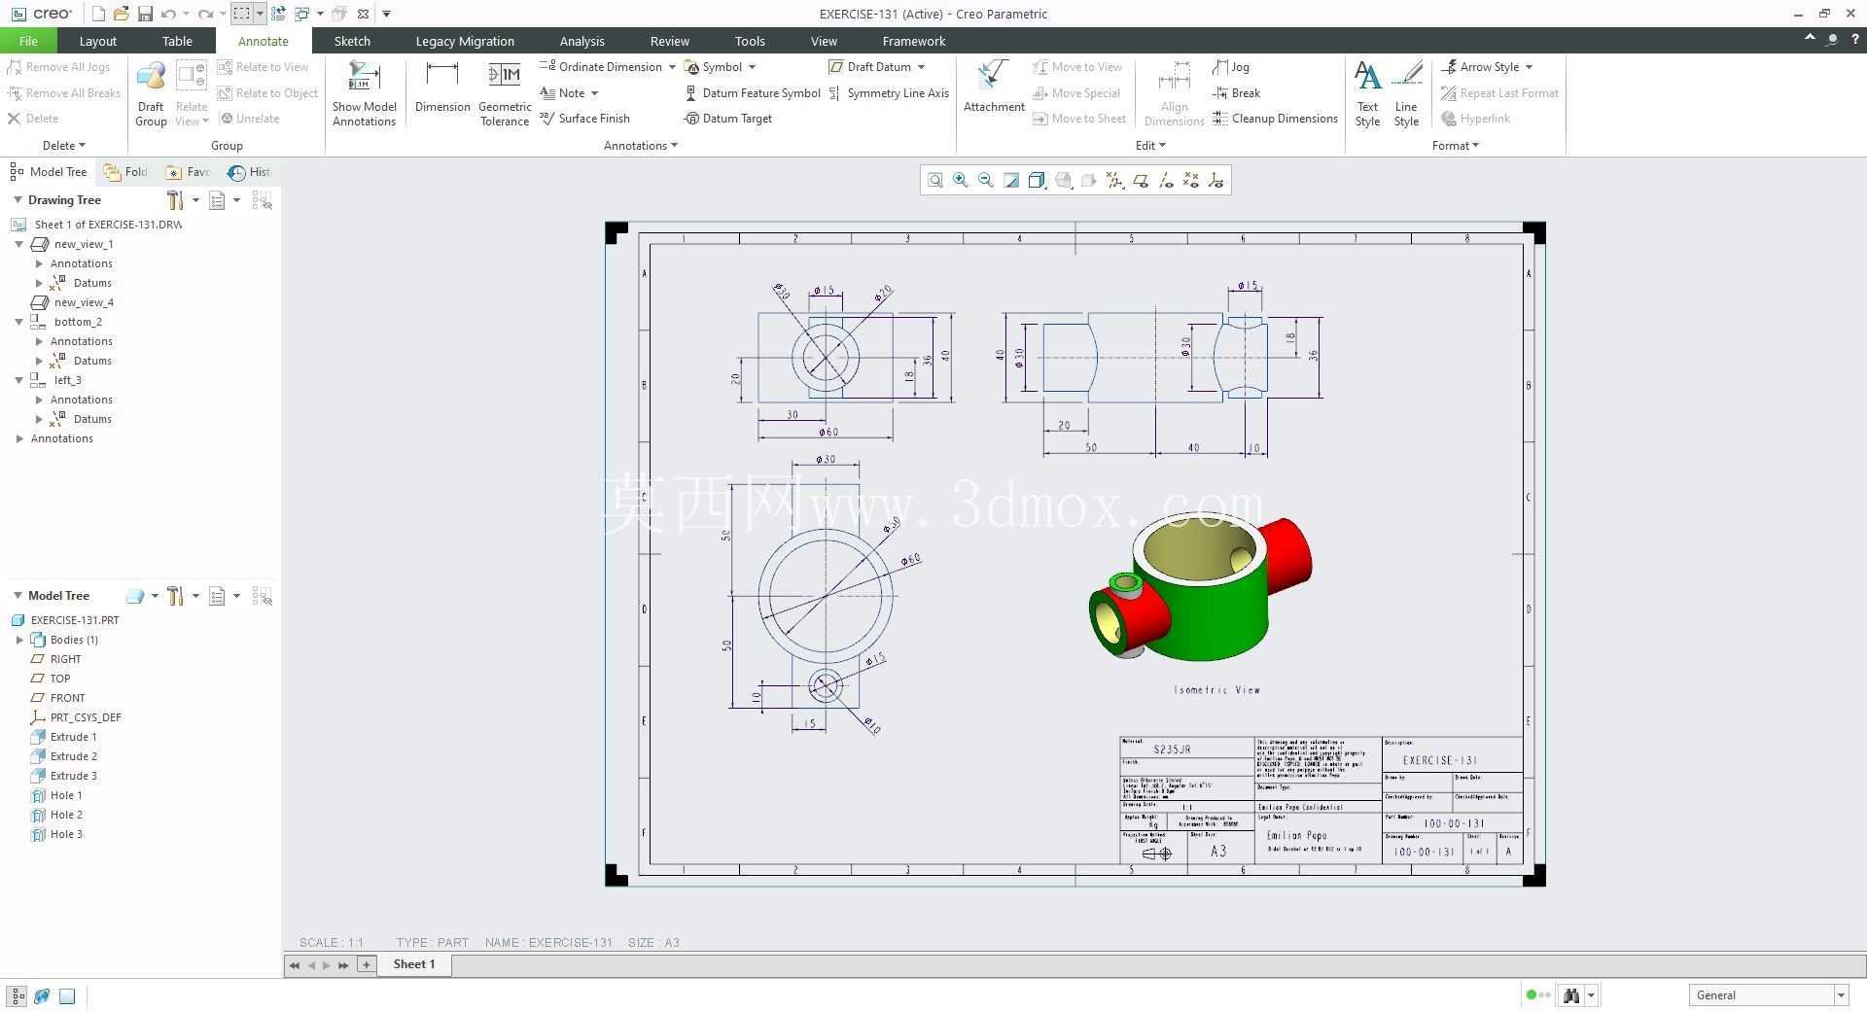This screenshot has width=1867, height=1011.
Task: Select the Sheet 1 tab
Action: tap(414, 964)
